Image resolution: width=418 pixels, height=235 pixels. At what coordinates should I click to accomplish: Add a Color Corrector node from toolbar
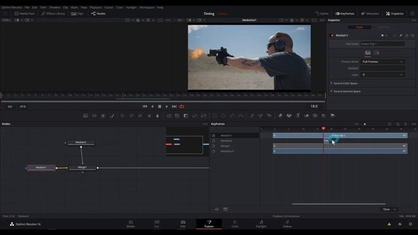click(x=122, y=116)
